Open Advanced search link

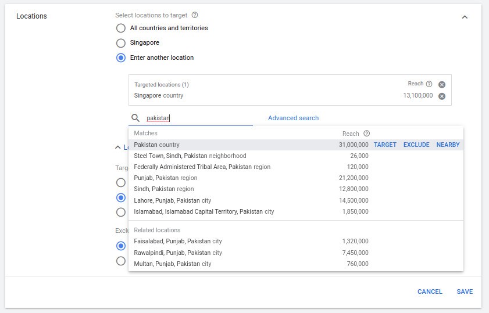(294, 118)
